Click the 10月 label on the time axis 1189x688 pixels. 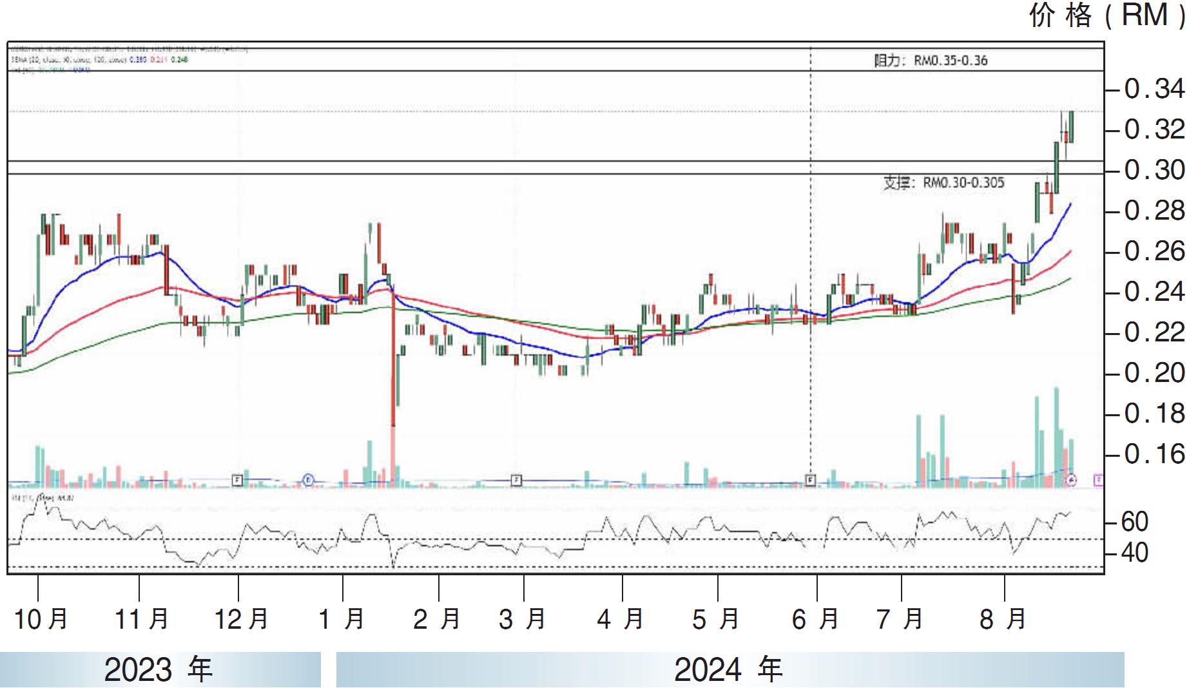coord(41,619)
